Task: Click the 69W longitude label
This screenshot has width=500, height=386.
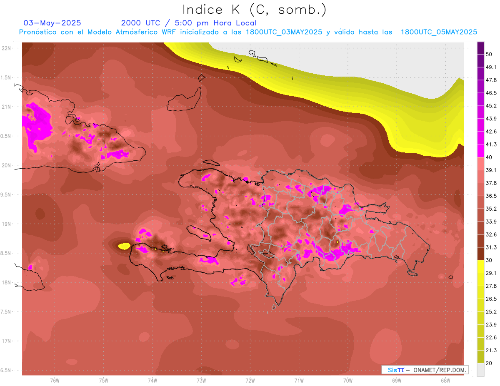Action: click(397, 381)
